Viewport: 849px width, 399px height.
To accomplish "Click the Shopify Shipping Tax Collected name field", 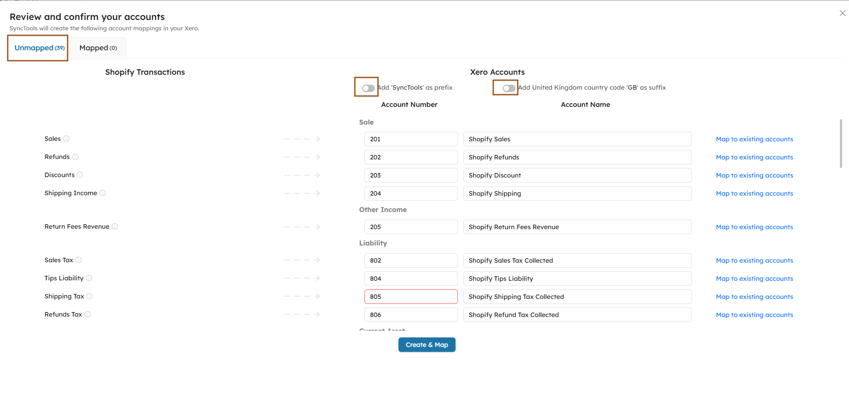I will (x=578, y=297).
